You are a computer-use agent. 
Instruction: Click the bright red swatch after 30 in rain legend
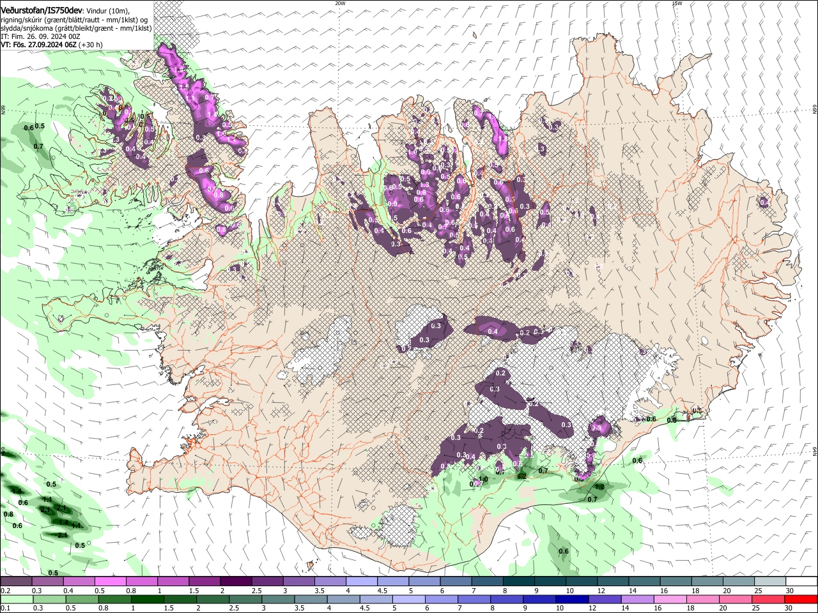pos(800,599)
